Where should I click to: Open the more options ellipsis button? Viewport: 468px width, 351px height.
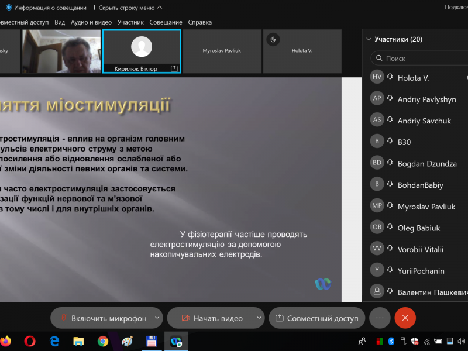(380, 318)
